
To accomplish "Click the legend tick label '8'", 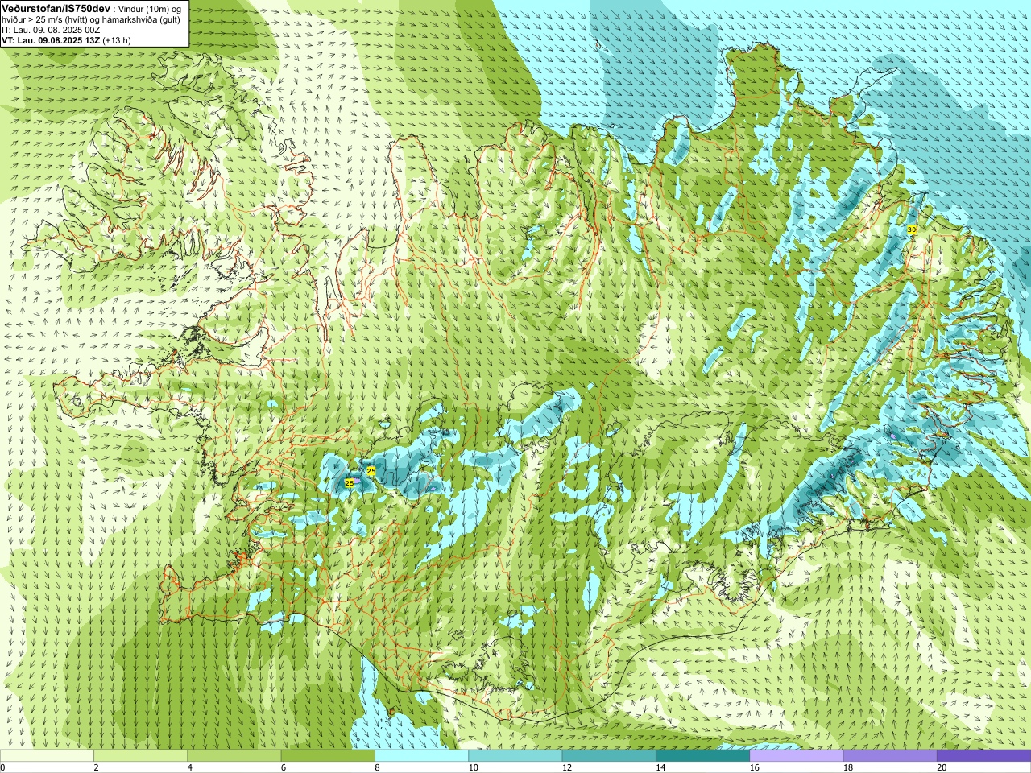I will pos(377,767).
